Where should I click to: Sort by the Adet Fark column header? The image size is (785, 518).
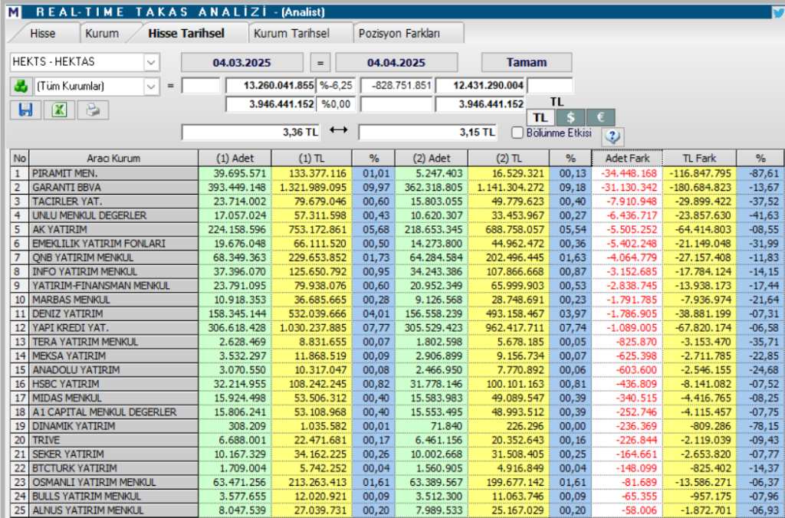pyautogui.click(x=627, y=158)
